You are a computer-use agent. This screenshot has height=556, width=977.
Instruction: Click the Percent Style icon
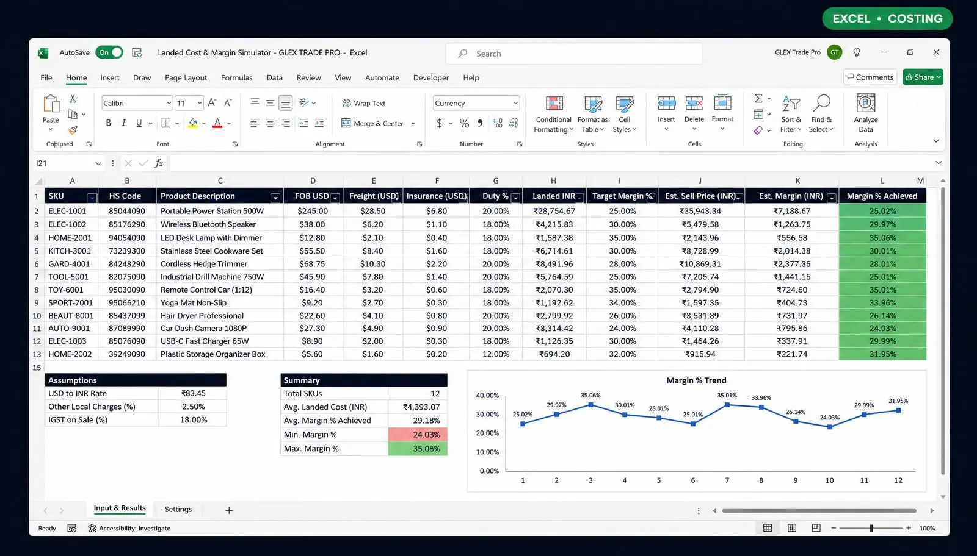[464, 123]
